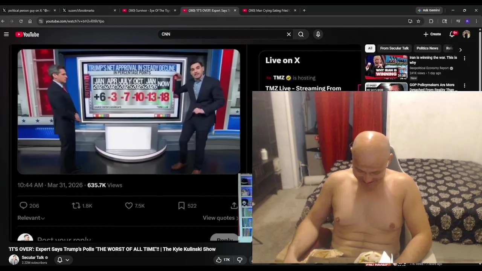Close the x.com/i/bookmarks tab
This screenshot has width=482, height=271.
click(x=115, y=11)
